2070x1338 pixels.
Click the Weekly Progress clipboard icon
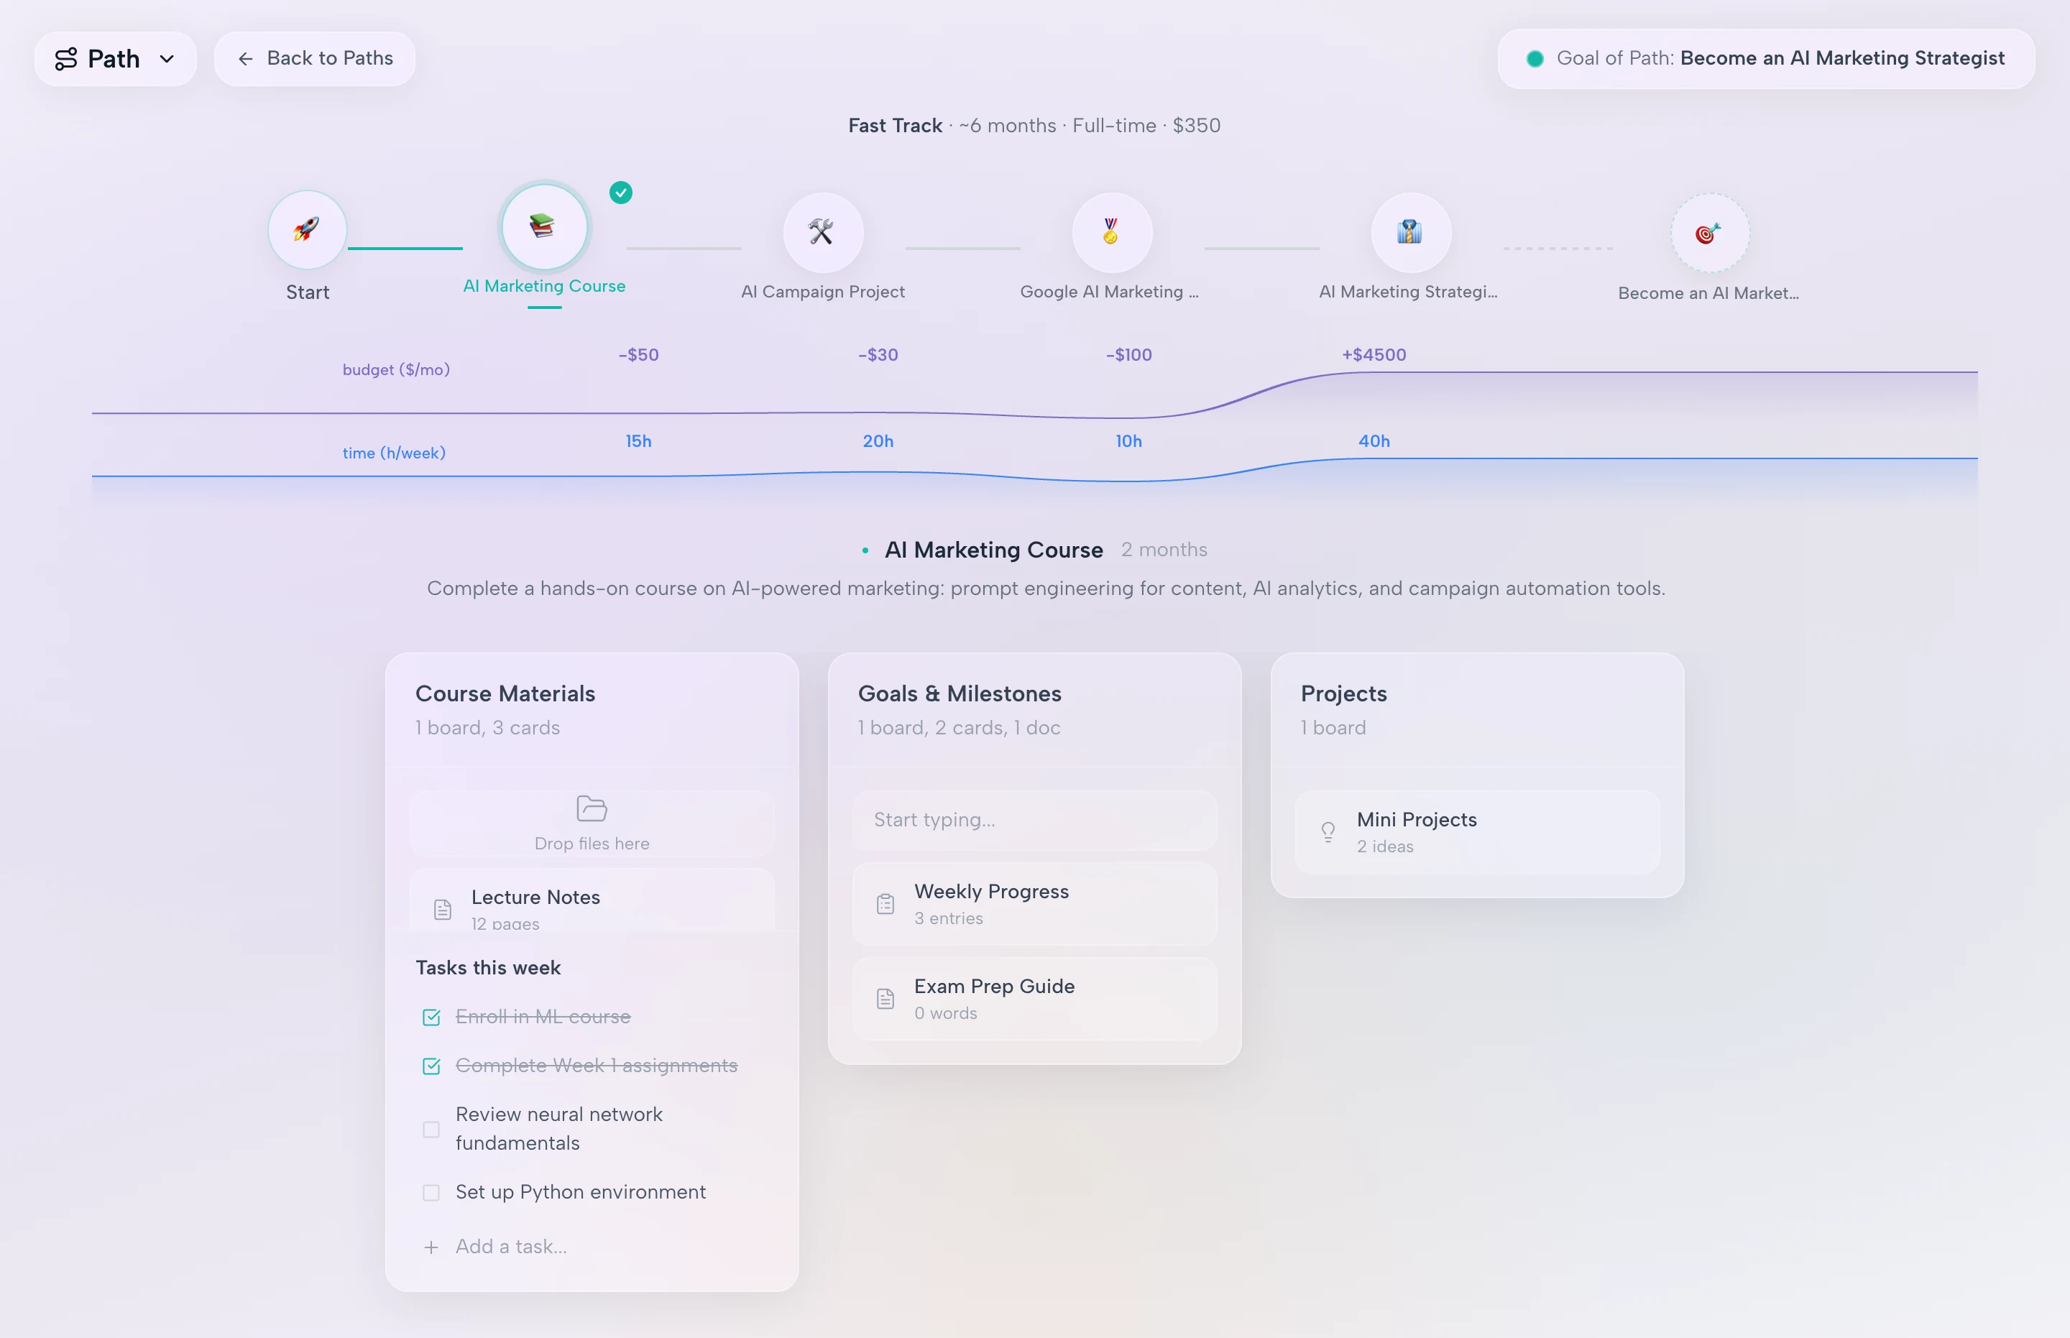point(885,903)
